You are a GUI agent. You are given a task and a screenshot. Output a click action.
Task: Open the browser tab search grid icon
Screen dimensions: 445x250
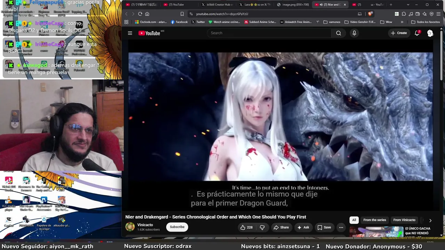click(126, 22)
